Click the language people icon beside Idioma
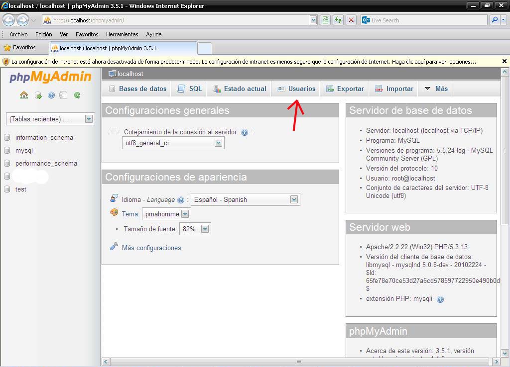The image size is (510, 367). click(x=114, y=198)
